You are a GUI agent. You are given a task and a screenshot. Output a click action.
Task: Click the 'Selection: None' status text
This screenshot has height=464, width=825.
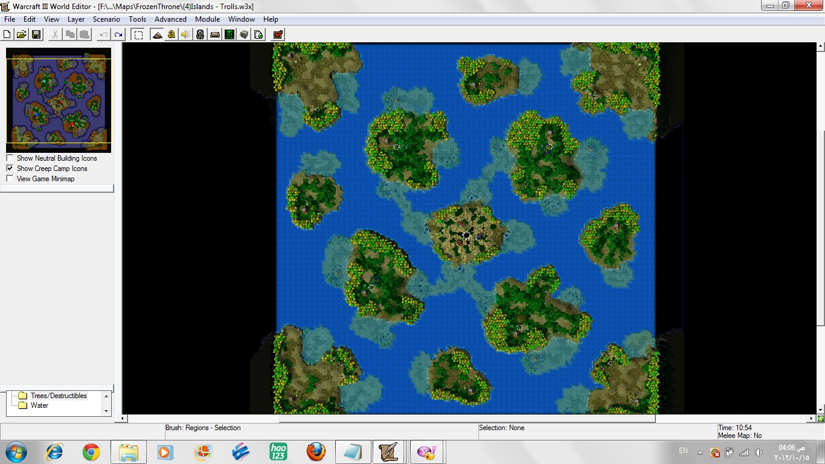pyautogui.click(x=502, y=428)
